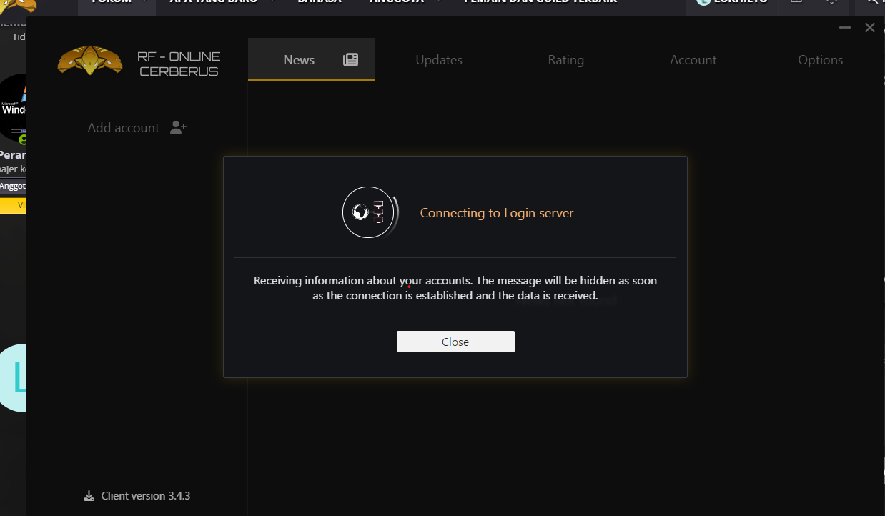
Task: Open the Updates tab
Action: coord(439,60)
